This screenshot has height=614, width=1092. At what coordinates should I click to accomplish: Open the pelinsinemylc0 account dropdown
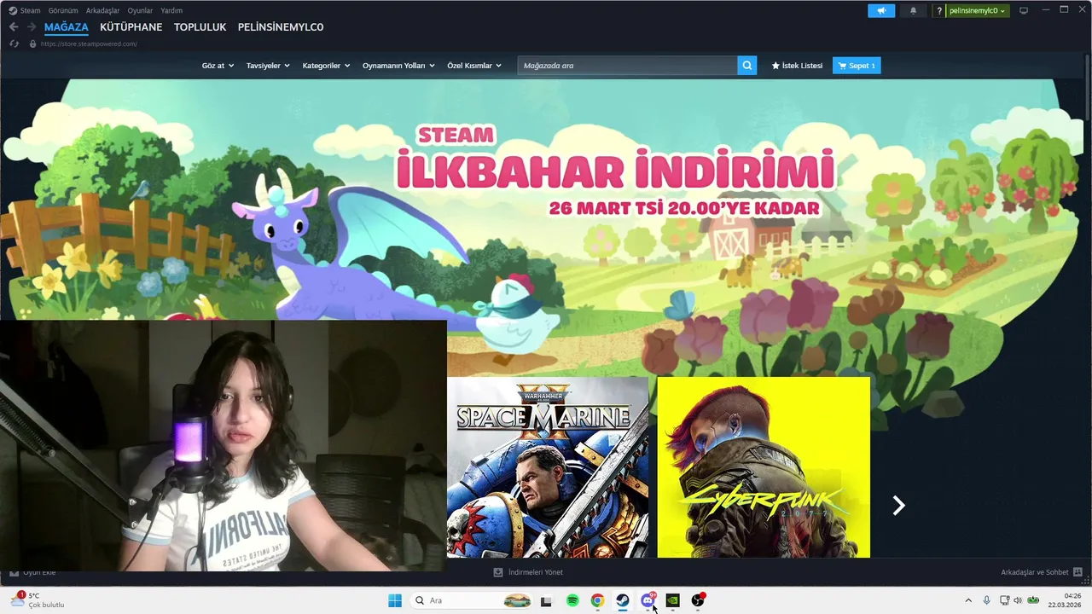click(x=978, y=10)
